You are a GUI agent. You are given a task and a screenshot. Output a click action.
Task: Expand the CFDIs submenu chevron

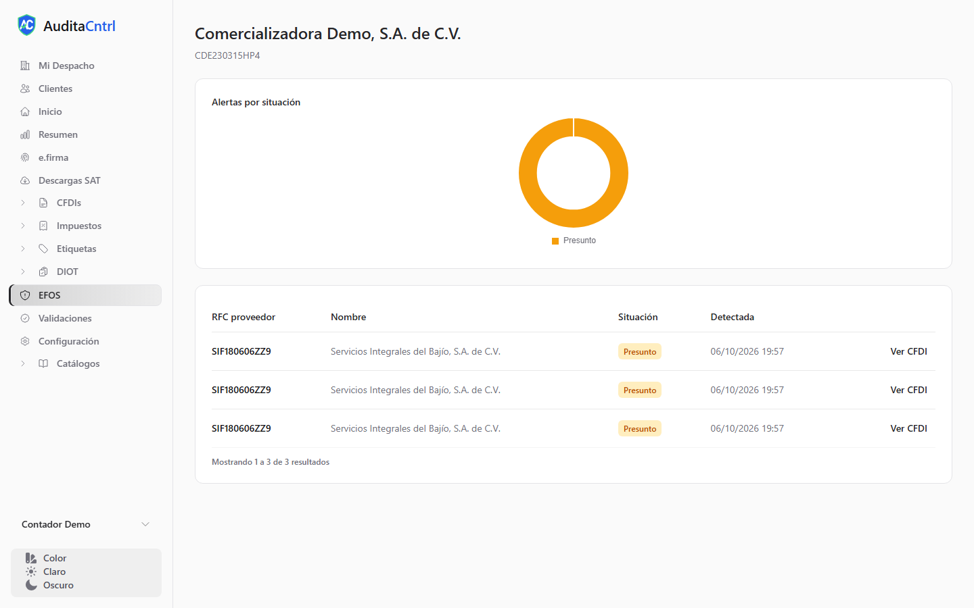click(23, 203)
